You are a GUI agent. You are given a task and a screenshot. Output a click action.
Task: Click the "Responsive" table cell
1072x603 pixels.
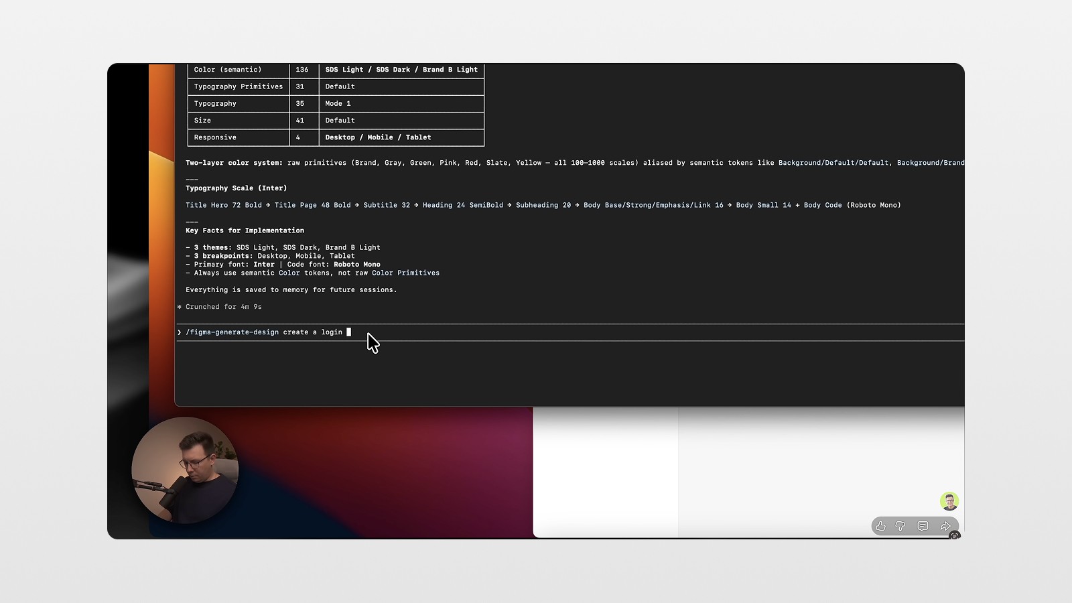239,137
